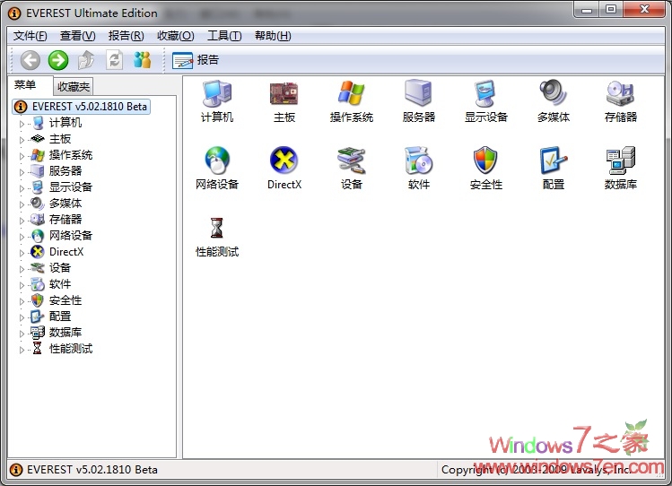Open the 服务器 icon in main pane
Image resolution: width=672 pixels, height=486 pixels.
point(418,92)
